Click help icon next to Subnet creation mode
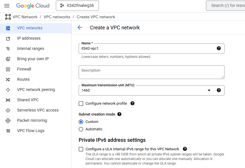The height and width of the screenshot is (168, 245). click(119, 114)
